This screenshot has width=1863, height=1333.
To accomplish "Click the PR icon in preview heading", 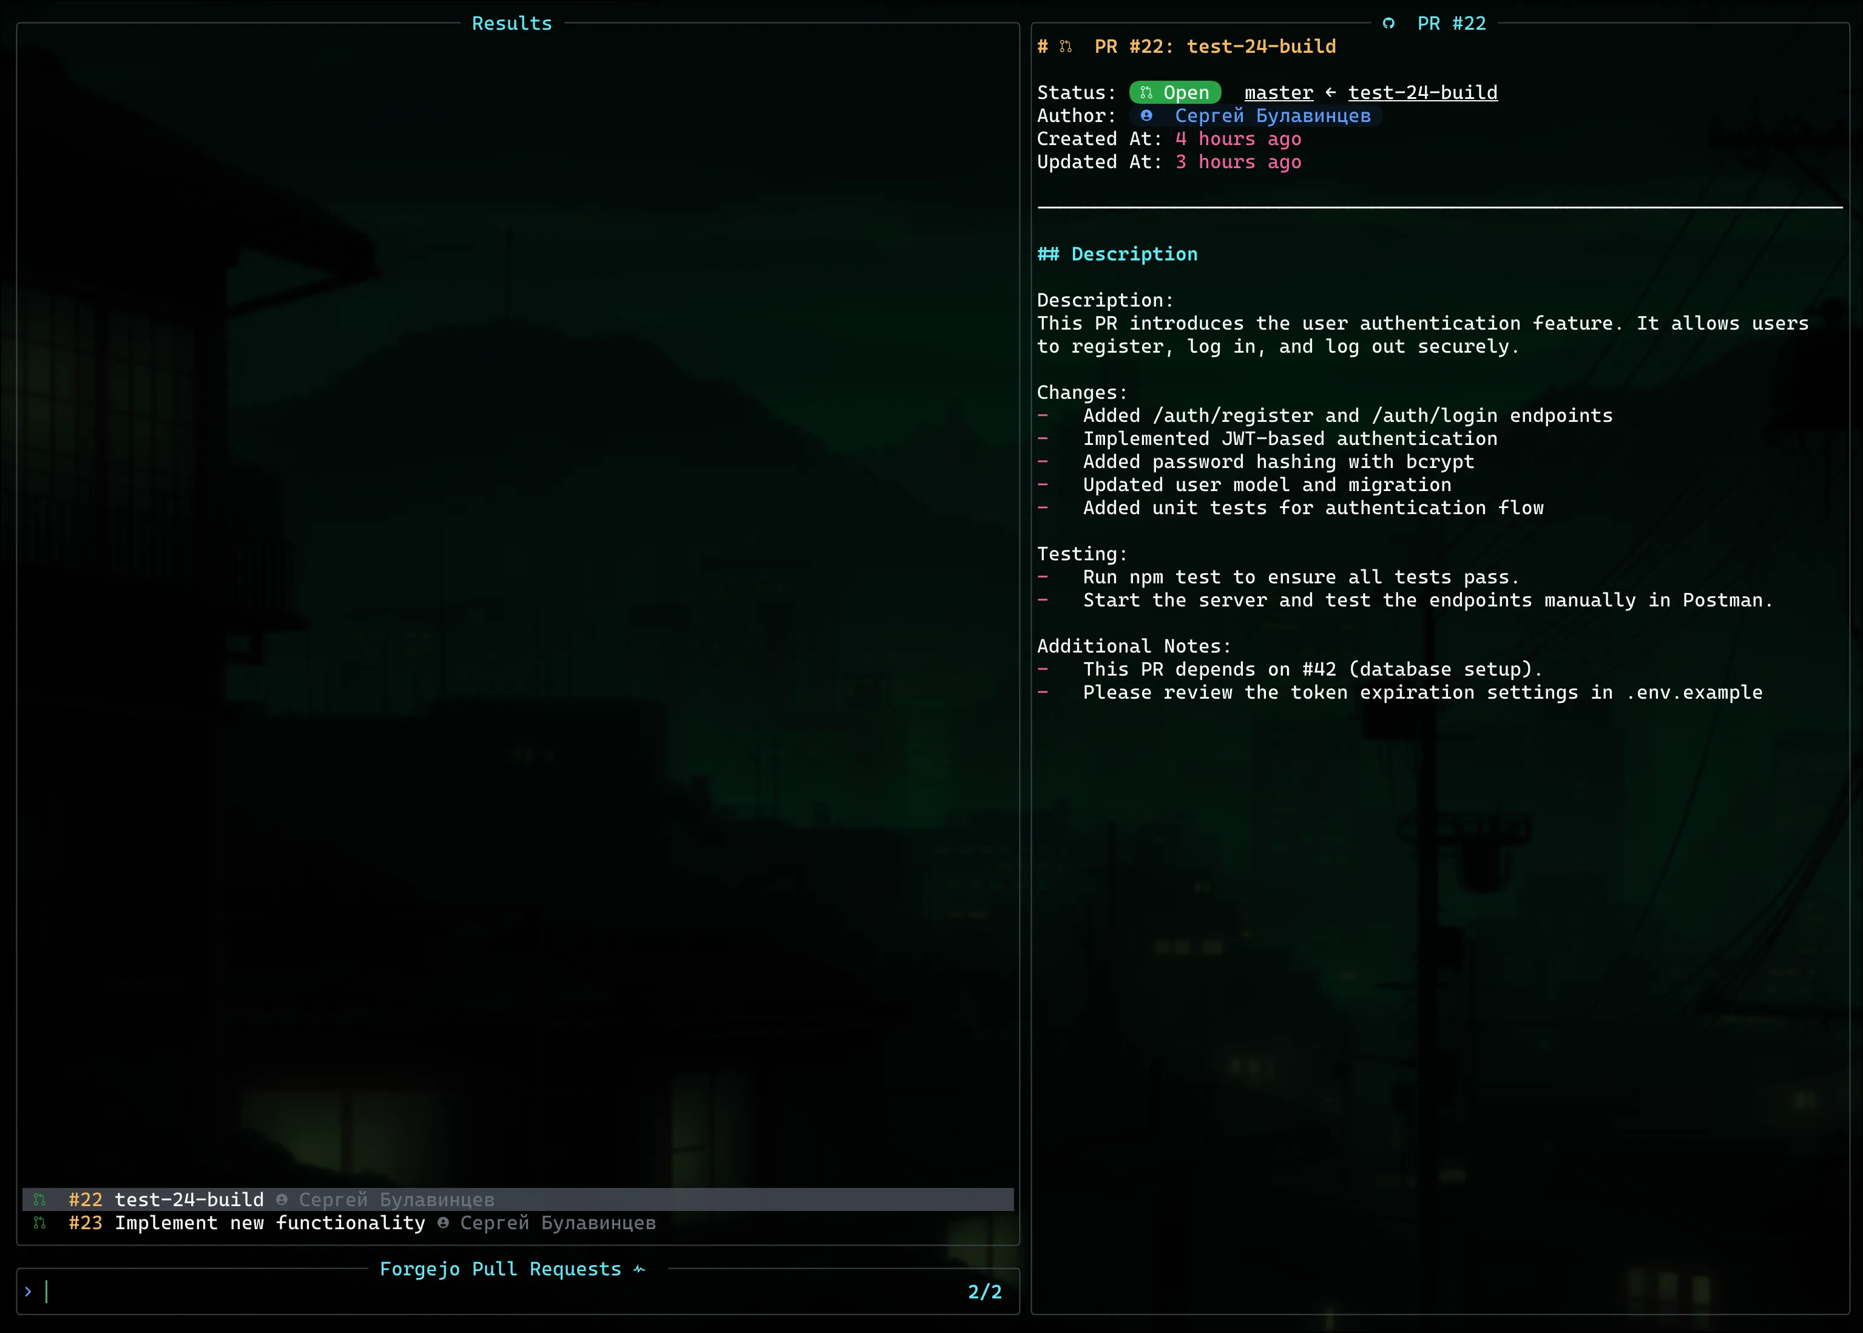I will tap(1066, 47).
